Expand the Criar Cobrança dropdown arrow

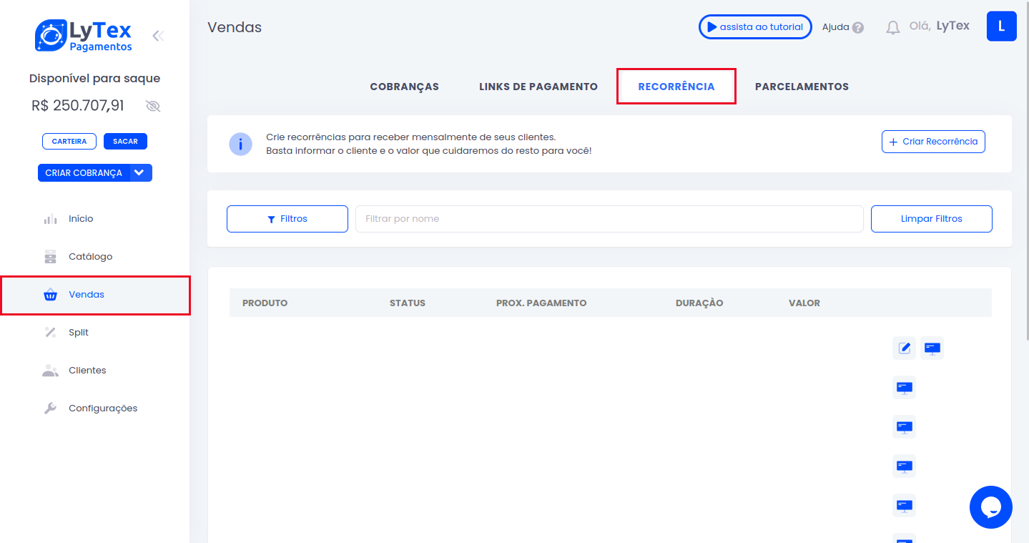[x=139, y=172]
